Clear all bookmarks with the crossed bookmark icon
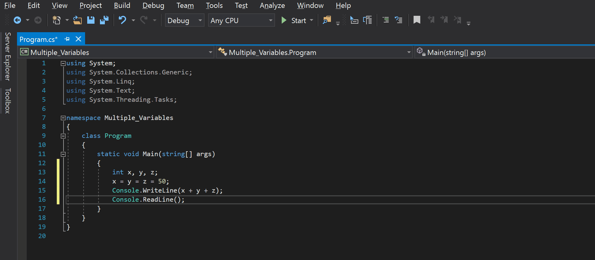This screenshot has height=260, width=595. [x=458, y=20]
